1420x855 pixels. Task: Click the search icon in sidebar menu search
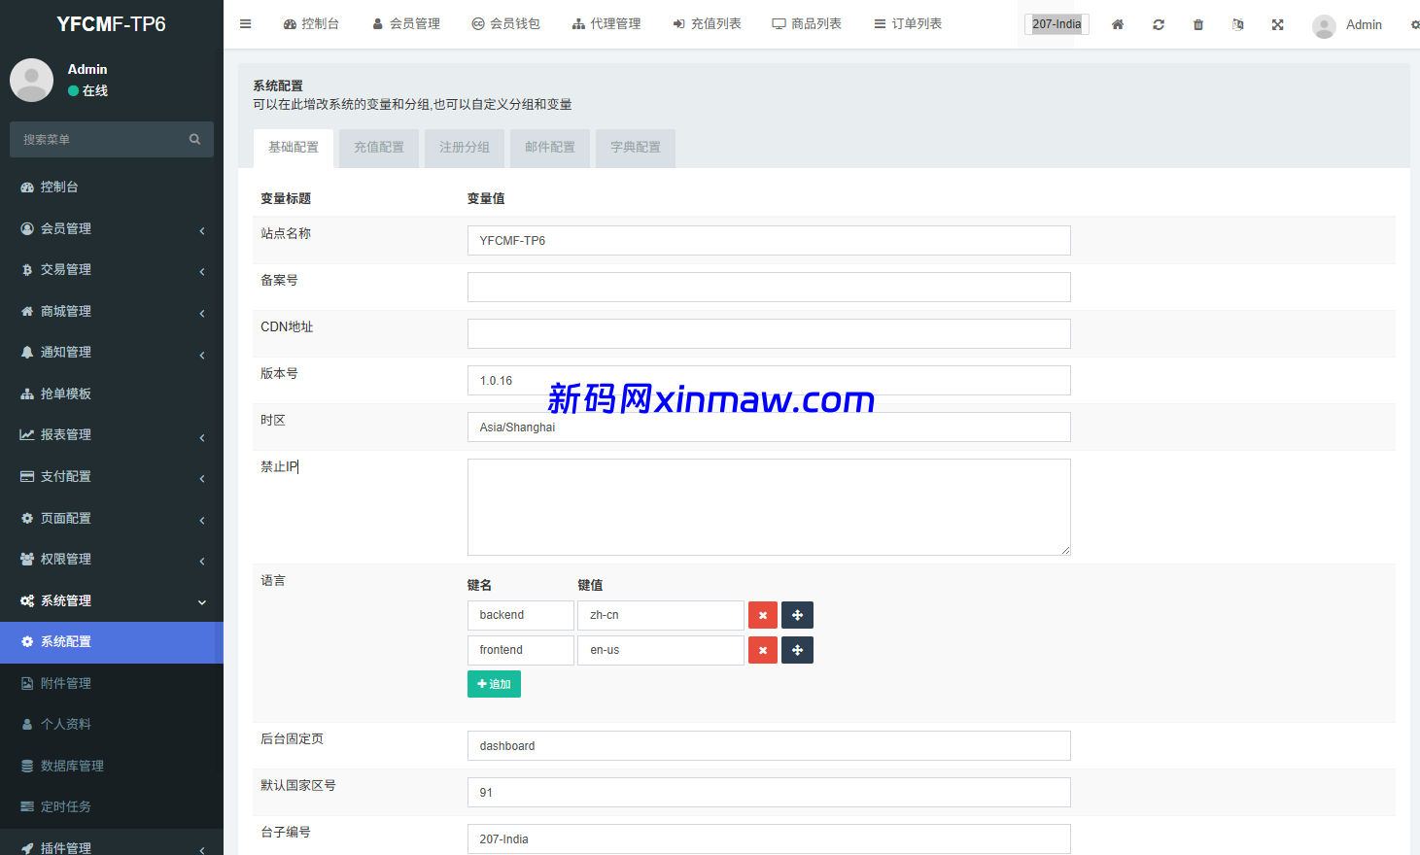click(x=194, y=140)
